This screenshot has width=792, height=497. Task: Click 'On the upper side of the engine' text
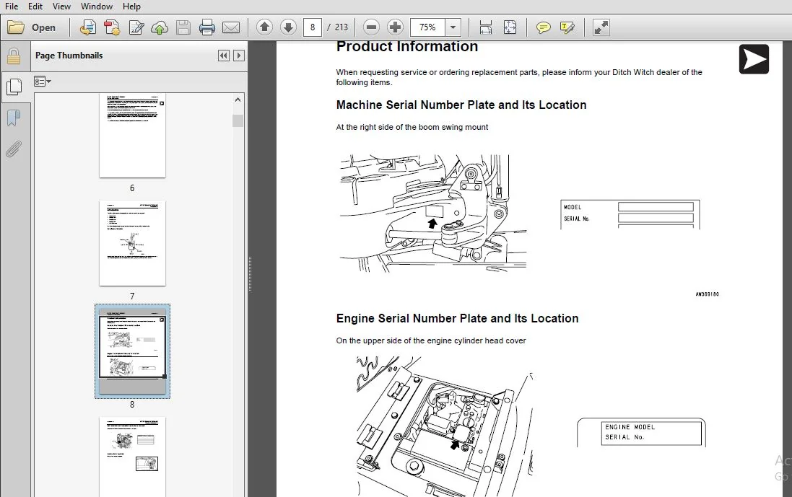tap(431, 340)
